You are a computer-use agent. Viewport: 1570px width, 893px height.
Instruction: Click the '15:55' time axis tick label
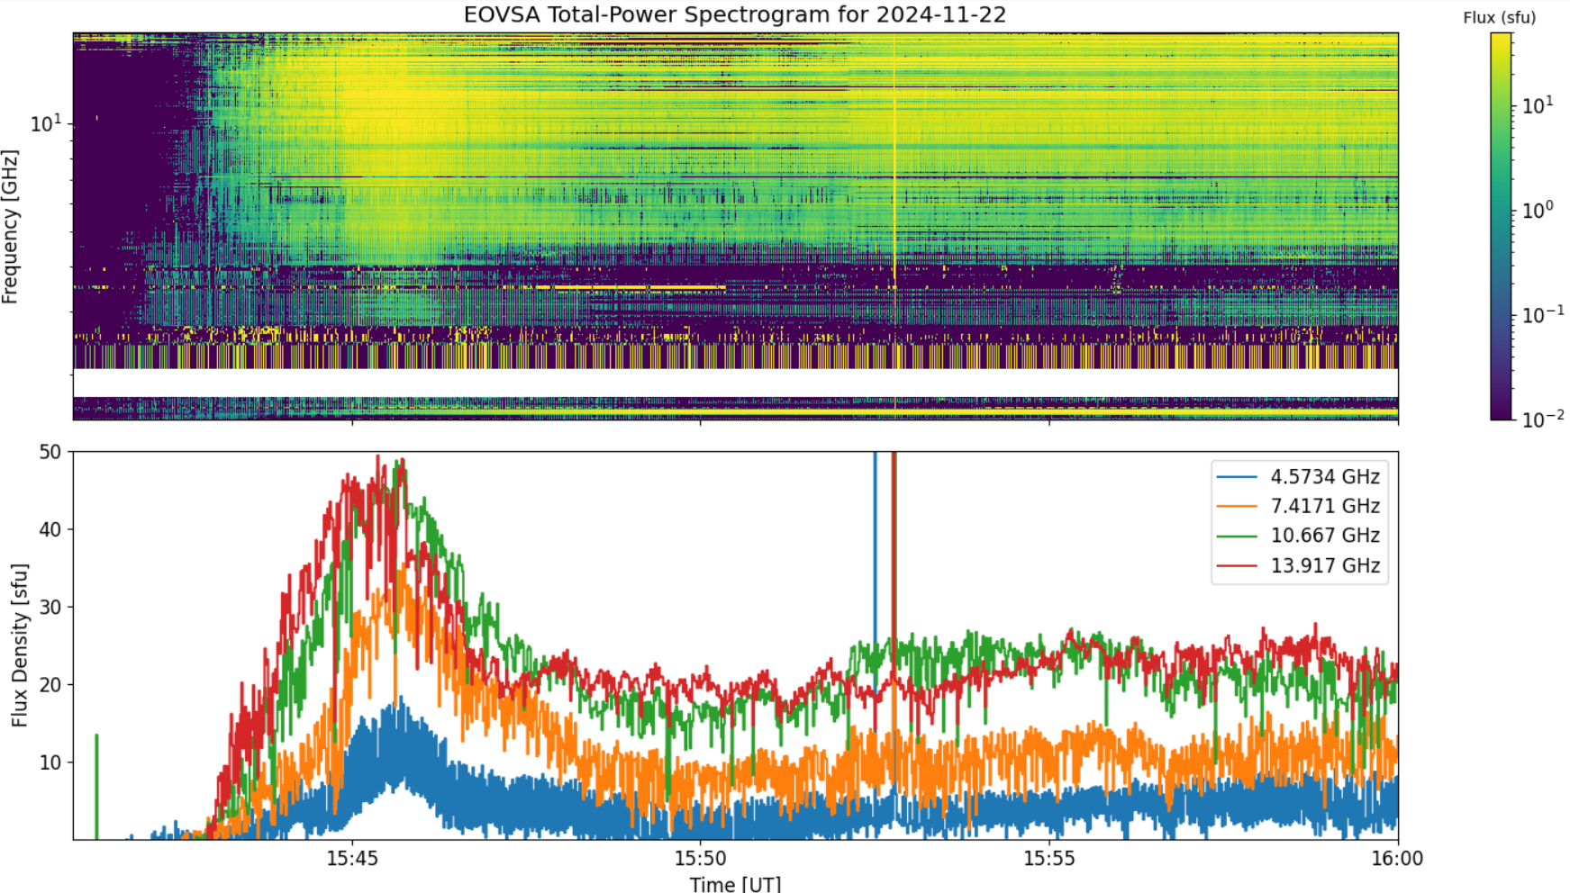(1049, 859)
